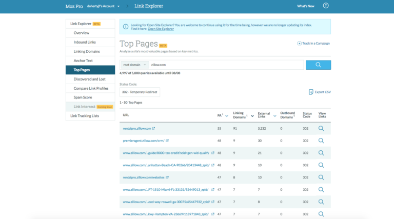Open the help question mark icon

(326, 6)
